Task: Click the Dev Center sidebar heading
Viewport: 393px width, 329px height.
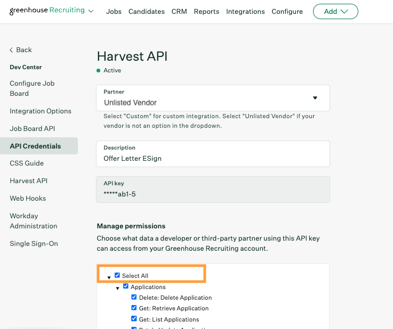Action: pyautogui.click(x=26, y=67)
